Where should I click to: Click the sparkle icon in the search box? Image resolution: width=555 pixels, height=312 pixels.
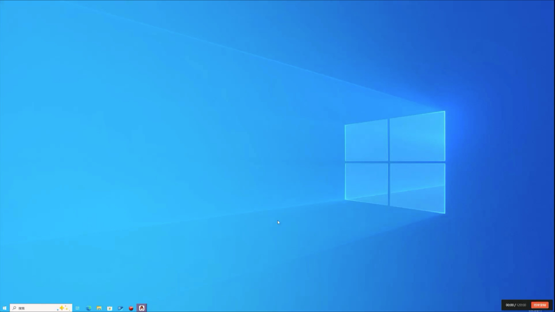click(63, 308)
